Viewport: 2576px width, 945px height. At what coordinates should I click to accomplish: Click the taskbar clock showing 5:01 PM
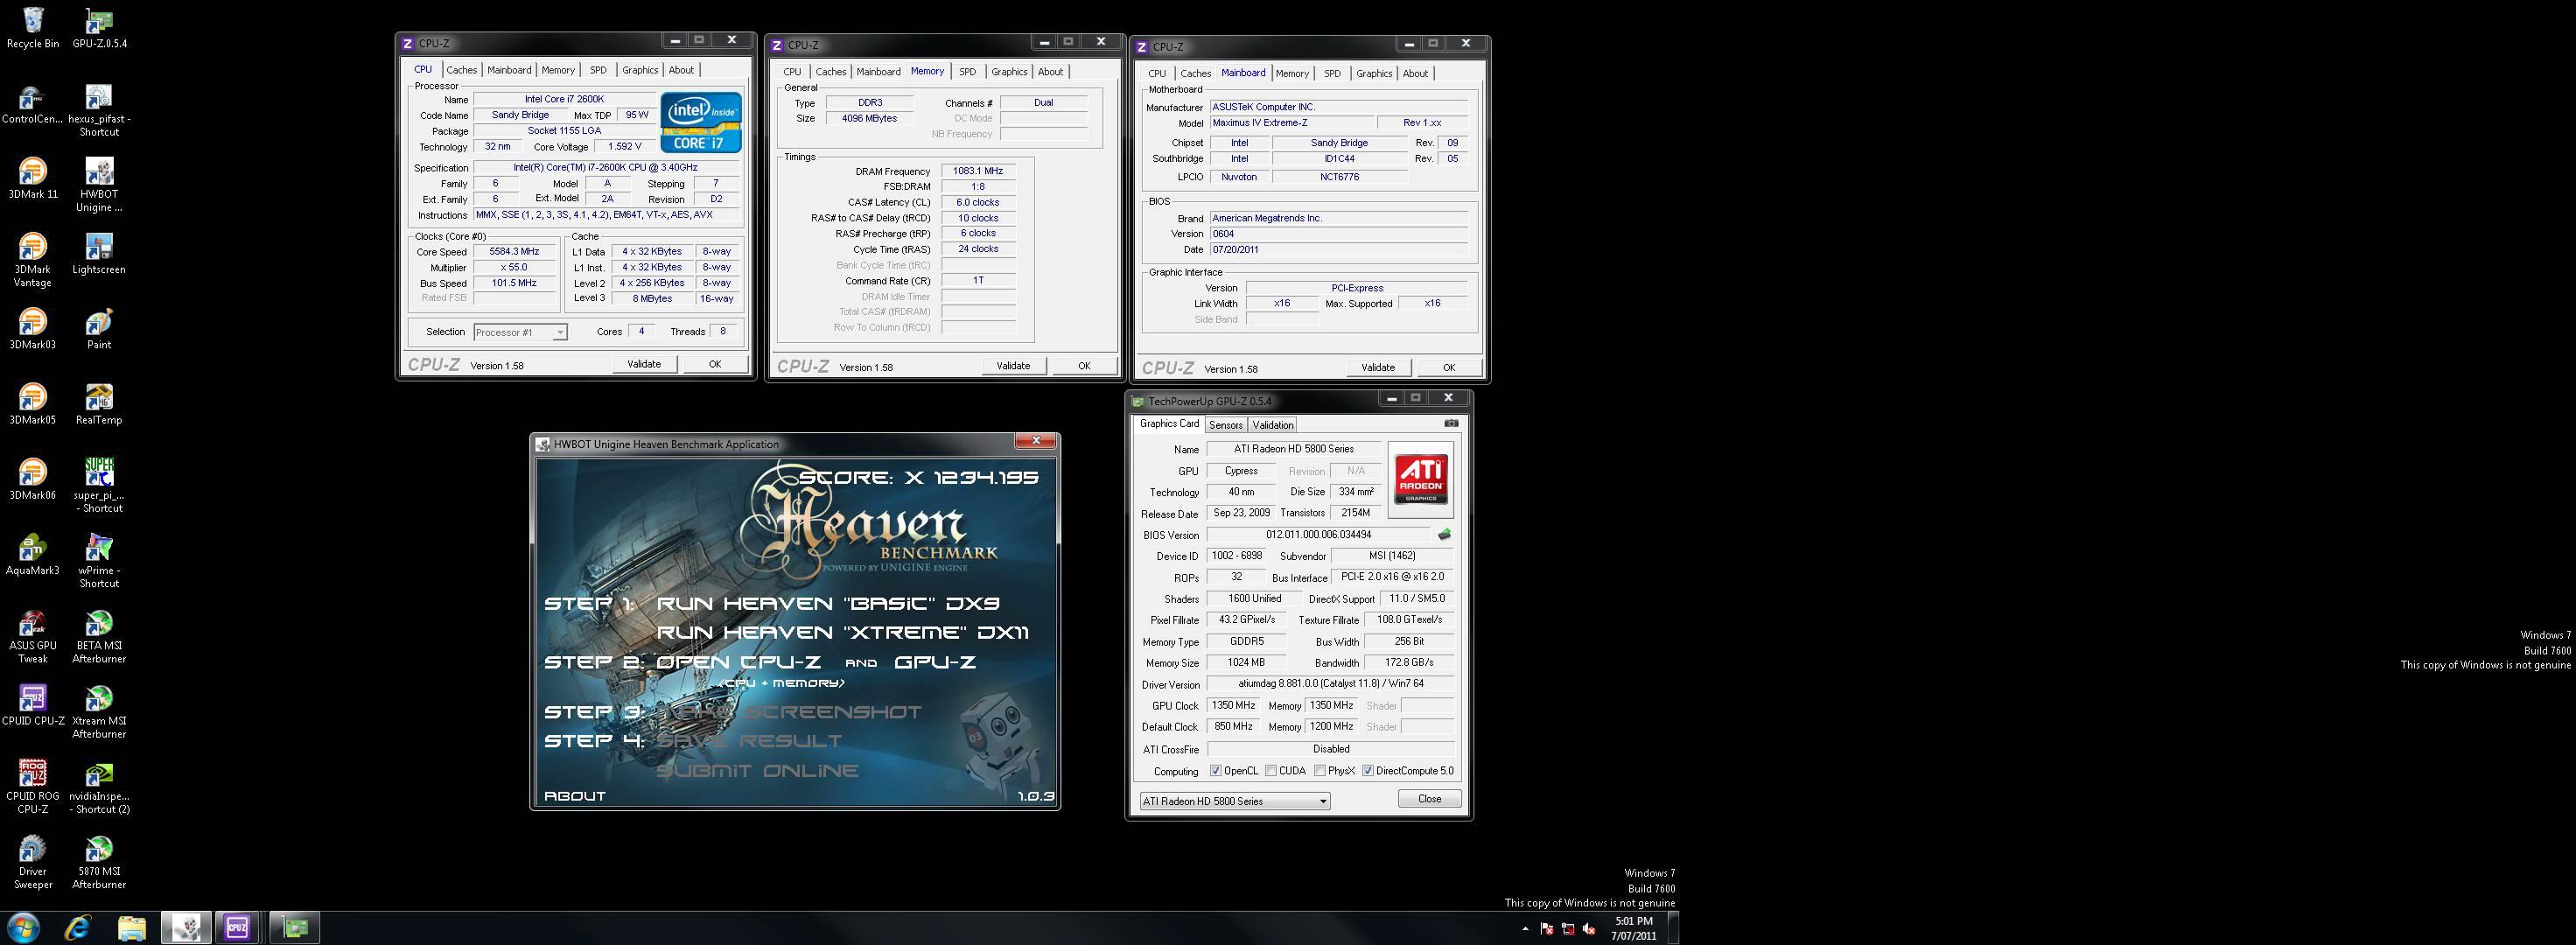click(1634, 929)
